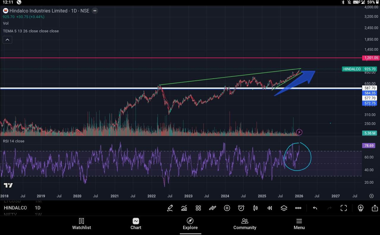This screenshot has height=235, width=380.
Task: Open the Menu tab
Action: pyautogui.click(x=299, y=224)
